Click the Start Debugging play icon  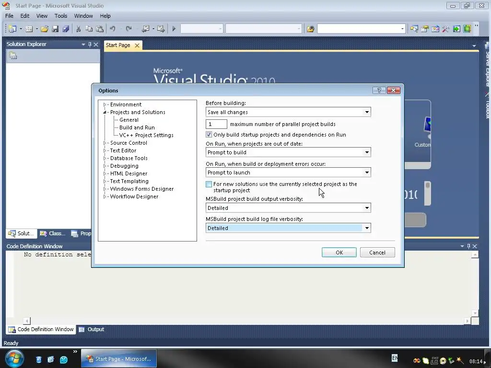[x=174, y=29]
